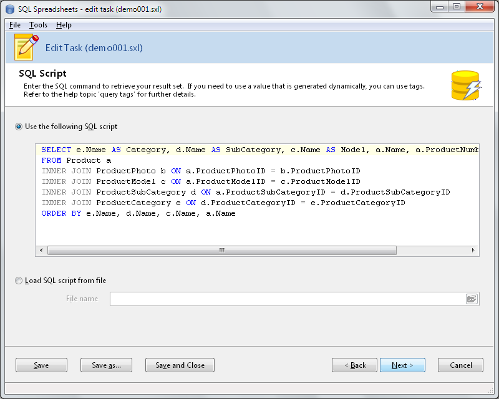The height and width of the screenshot is (399, 499).
Task: Click the database lightning icon
Action: [x=464, y=85]
